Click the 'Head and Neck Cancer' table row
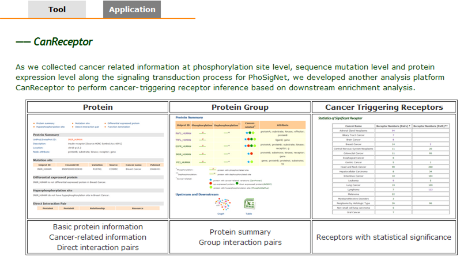 pyautogui.click(x=391, y=167)
